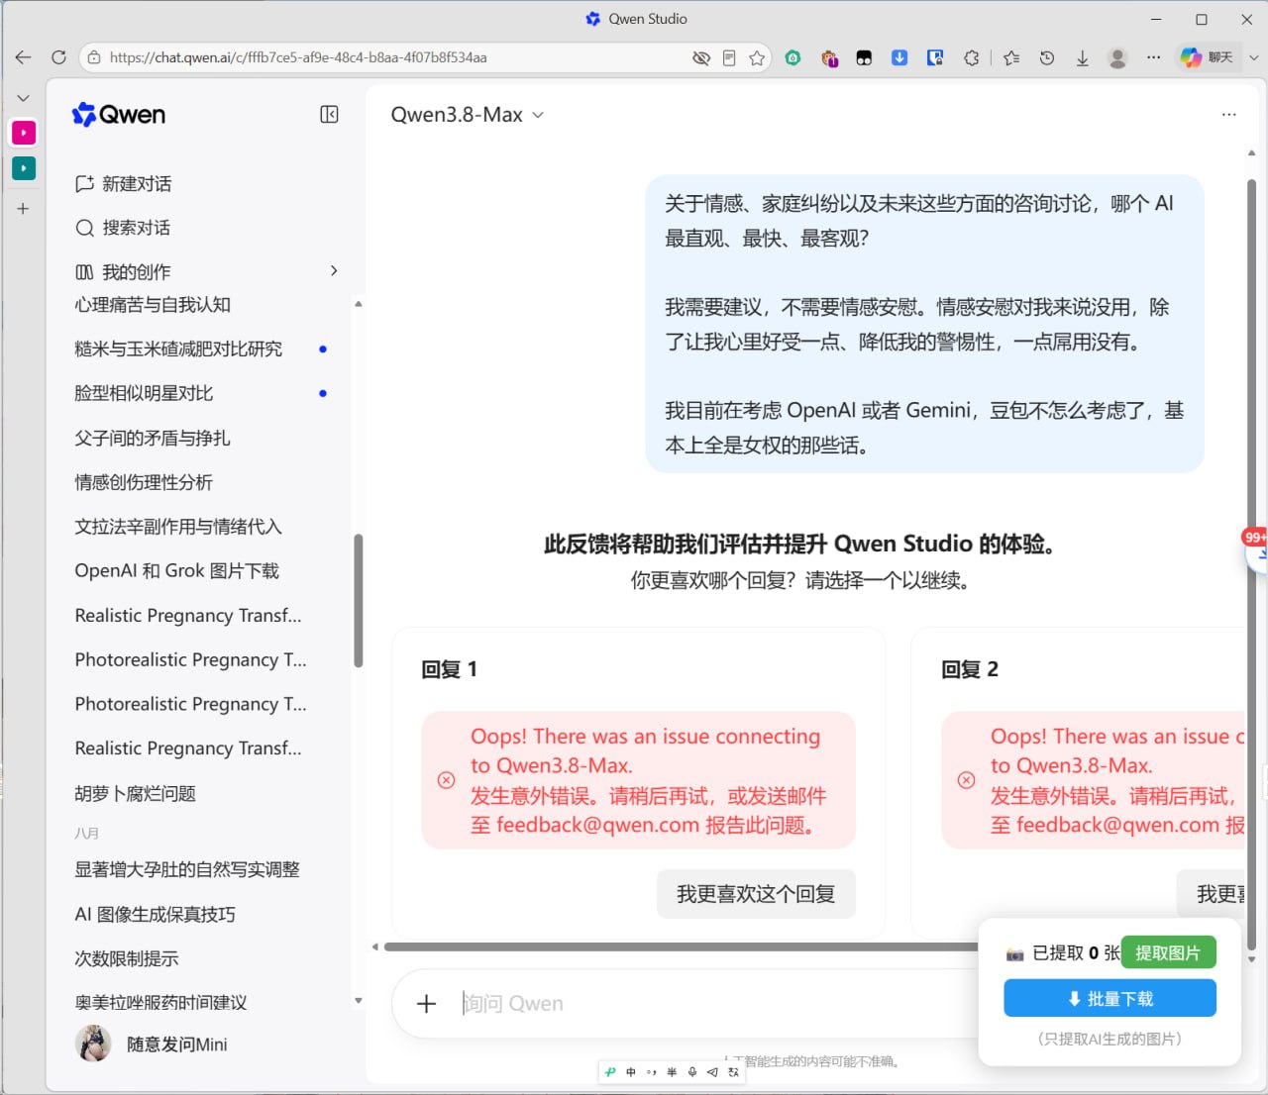Switch to the pink vertical tab

tap(23, 133)
